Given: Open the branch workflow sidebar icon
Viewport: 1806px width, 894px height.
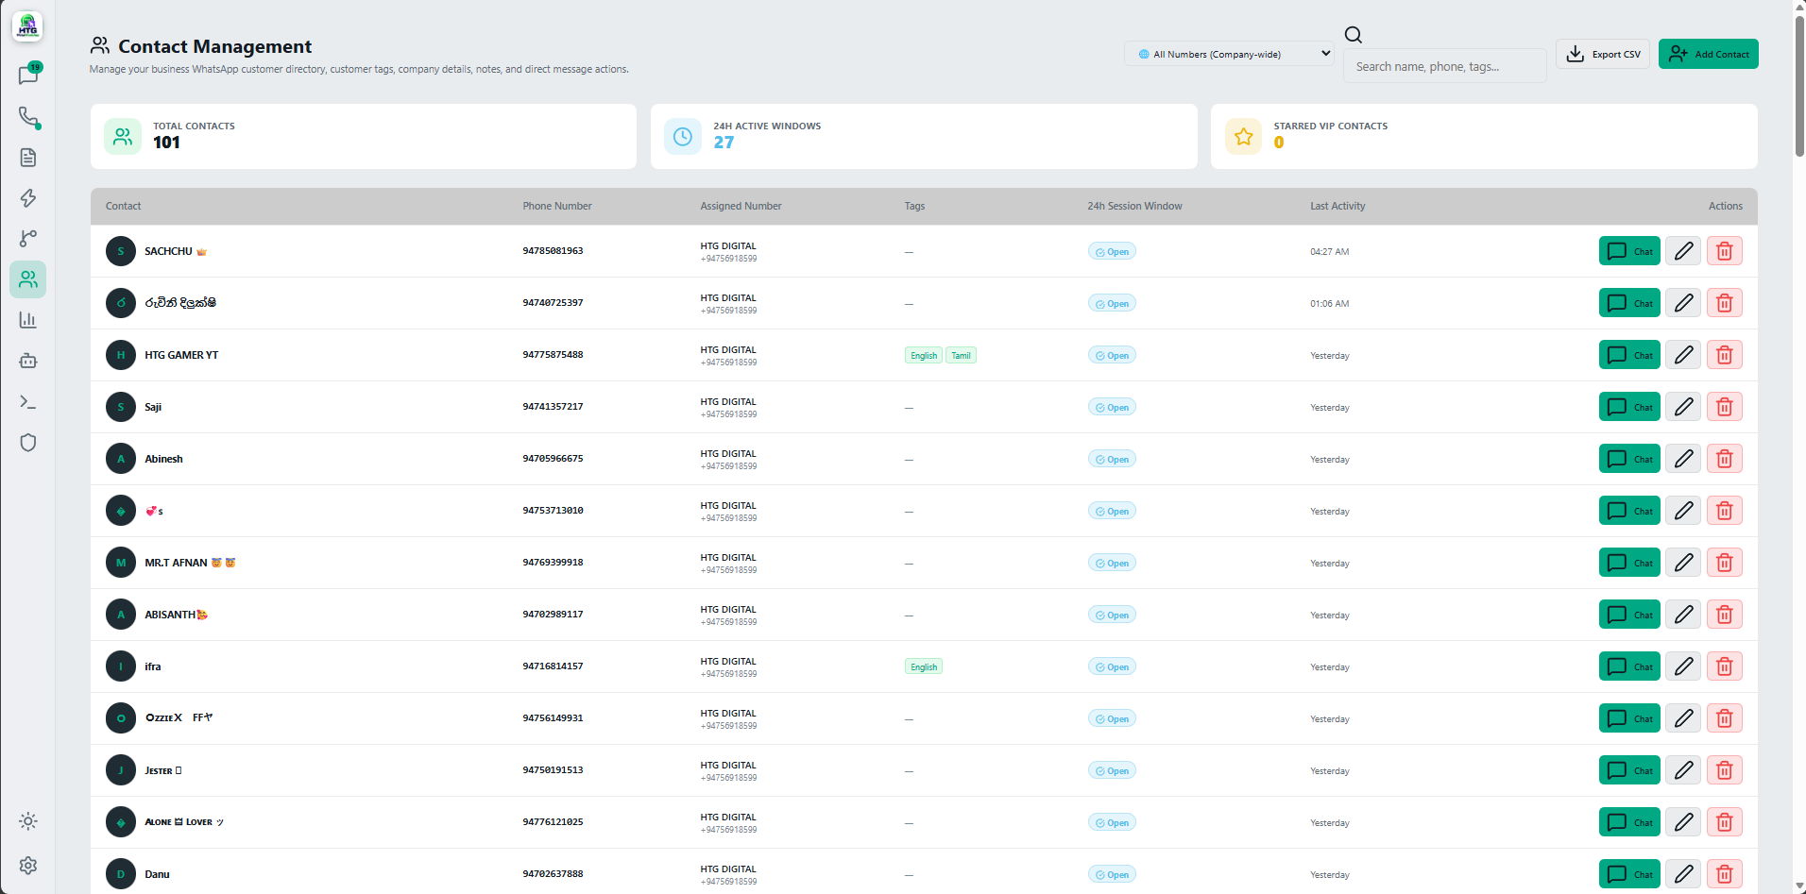Looking at the screenshot, I should pyautogui.click(x=28, y=239).
